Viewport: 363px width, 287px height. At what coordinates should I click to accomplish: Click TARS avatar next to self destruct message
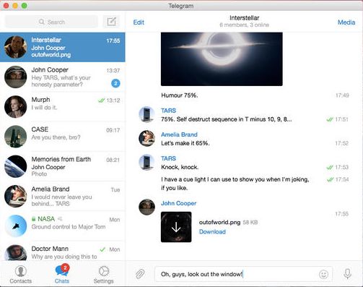click(x=146, y=114)
